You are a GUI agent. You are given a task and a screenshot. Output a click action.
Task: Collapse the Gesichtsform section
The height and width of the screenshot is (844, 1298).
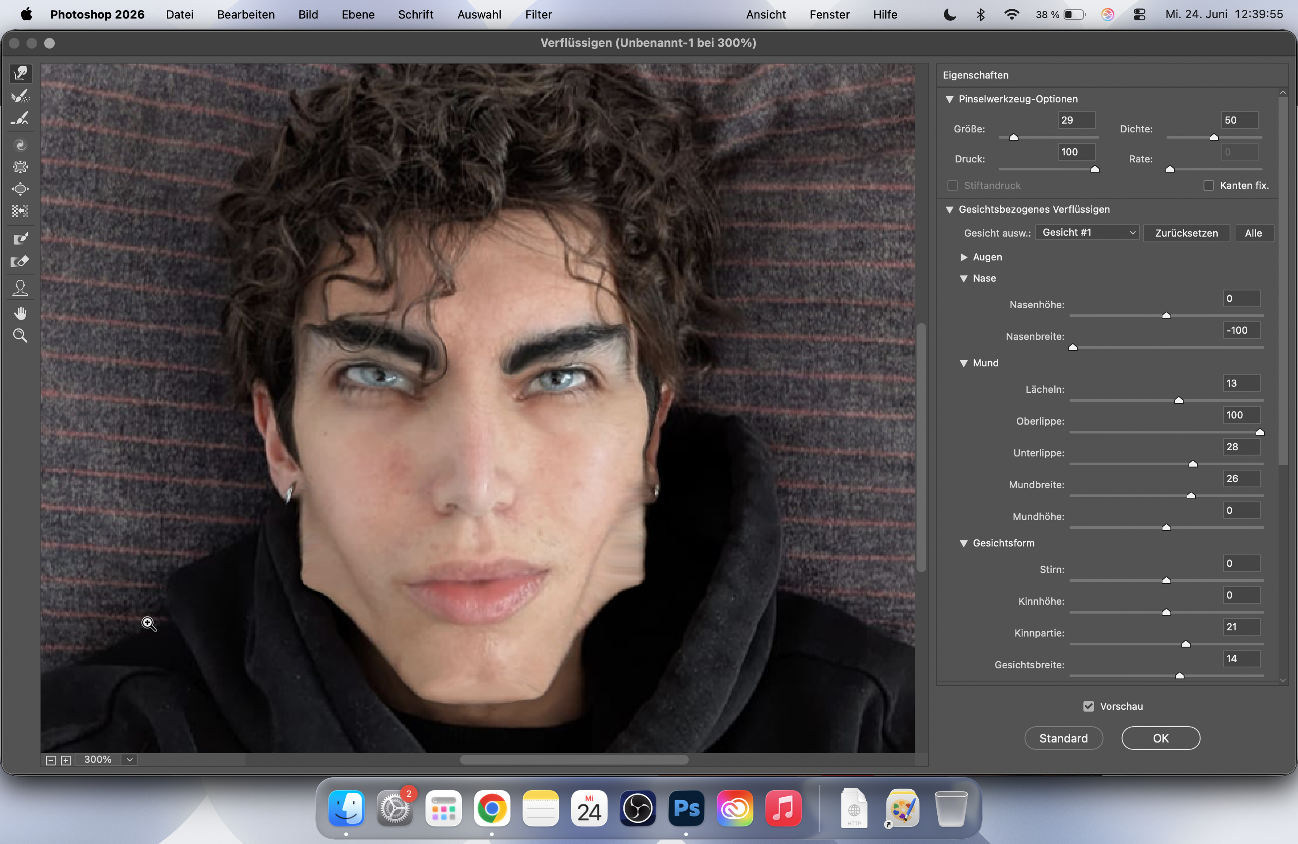(x=964, y=543)
